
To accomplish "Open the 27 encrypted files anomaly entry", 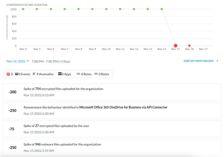I will 112,129.
